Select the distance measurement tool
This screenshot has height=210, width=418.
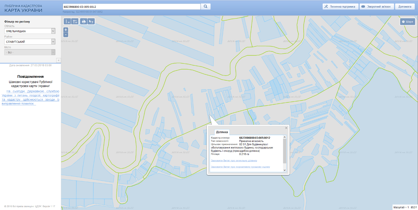coord(67,21)
